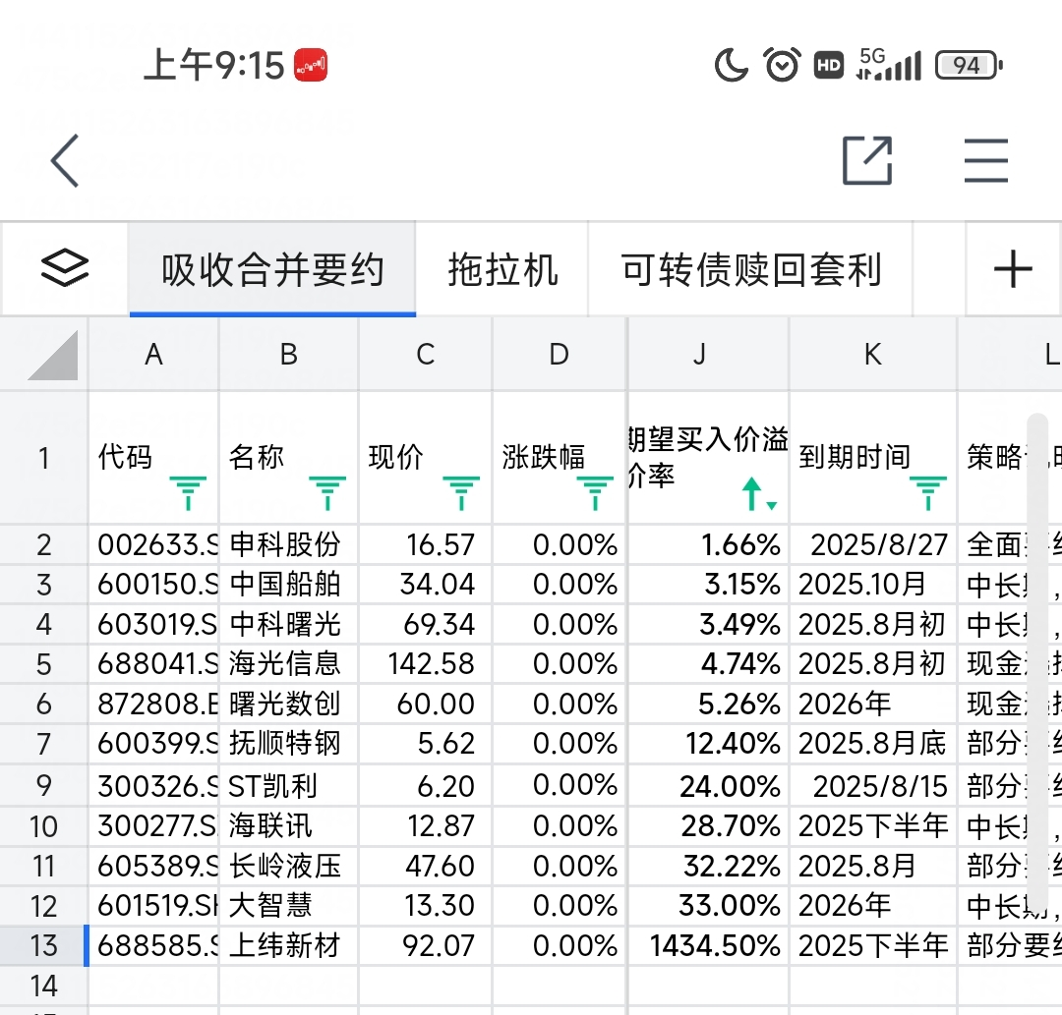Open filter dropdown for 现价 column
This screenshot has width=1062, height=1015.
pyautogui.click(x=461, y=492)
